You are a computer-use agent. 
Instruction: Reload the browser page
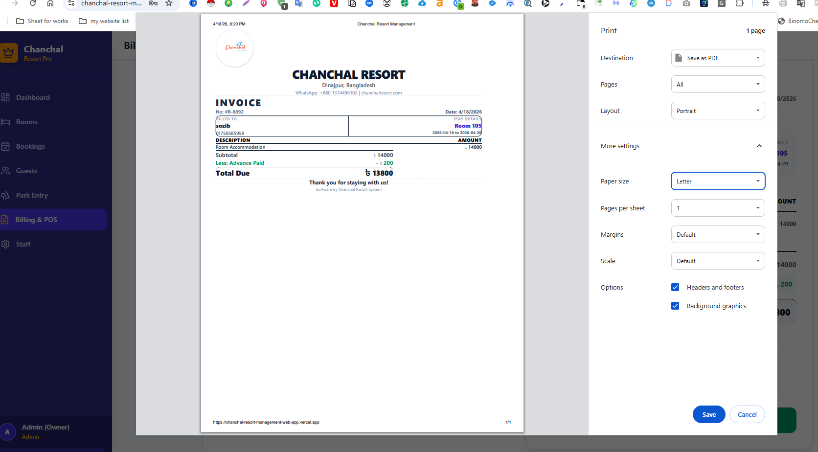tap(33, 3)
